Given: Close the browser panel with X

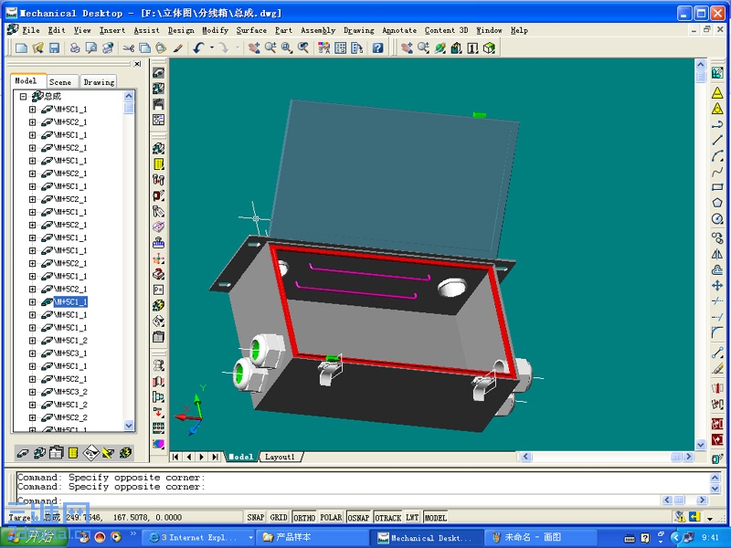Looking at the screenshot, I should (x=138, y=64).
